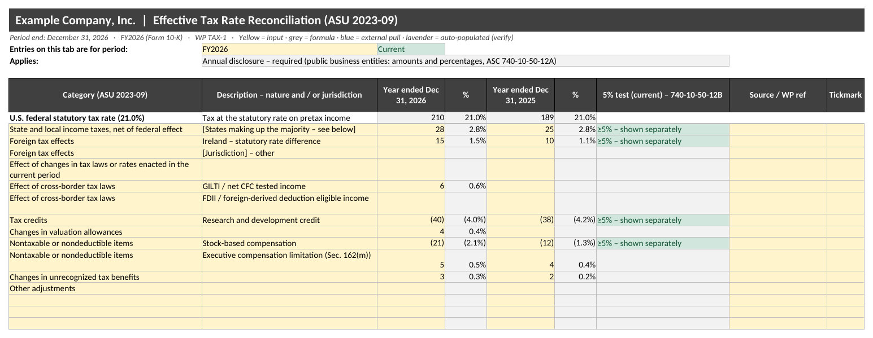Click the FY2026 period input cell
This screenshot has height=338, width=873.
click(x=289, y=49)
